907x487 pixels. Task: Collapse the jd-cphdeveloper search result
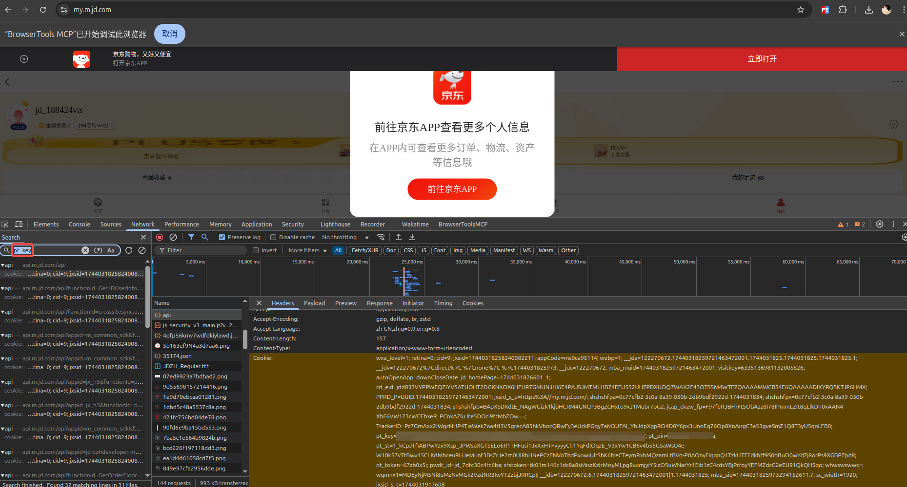point(3,452)
